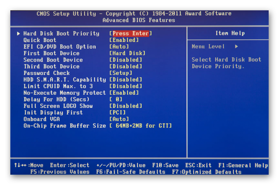
Task: Select the highlighted Press Enter value
Action: (131, 33)
